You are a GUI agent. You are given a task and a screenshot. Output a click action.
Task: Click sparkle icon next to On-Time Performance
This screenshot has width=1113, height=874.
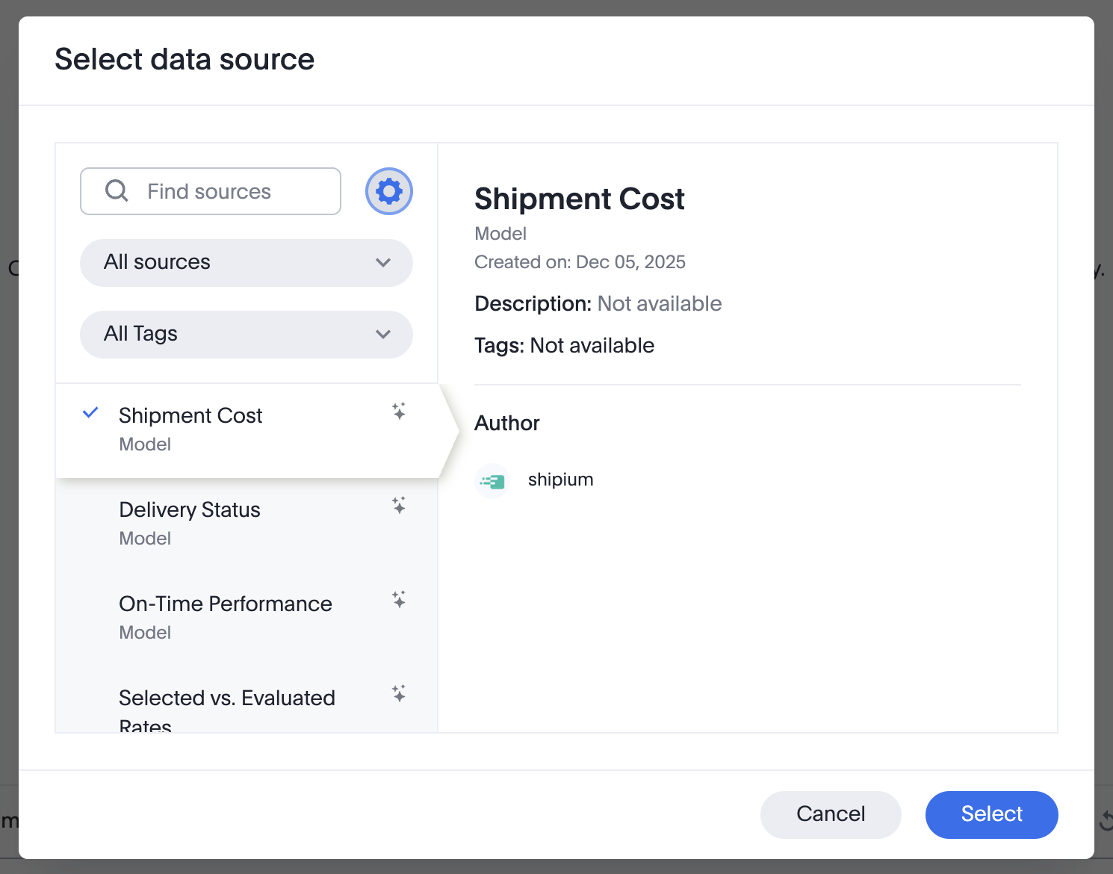399,599
